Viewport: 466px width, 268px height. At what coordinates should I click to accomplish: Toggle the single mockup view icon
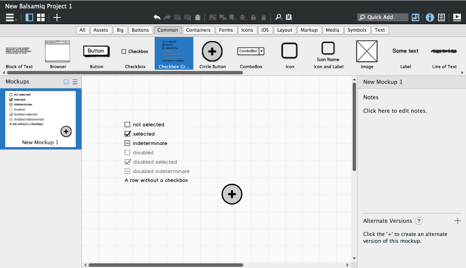(29, 17)
